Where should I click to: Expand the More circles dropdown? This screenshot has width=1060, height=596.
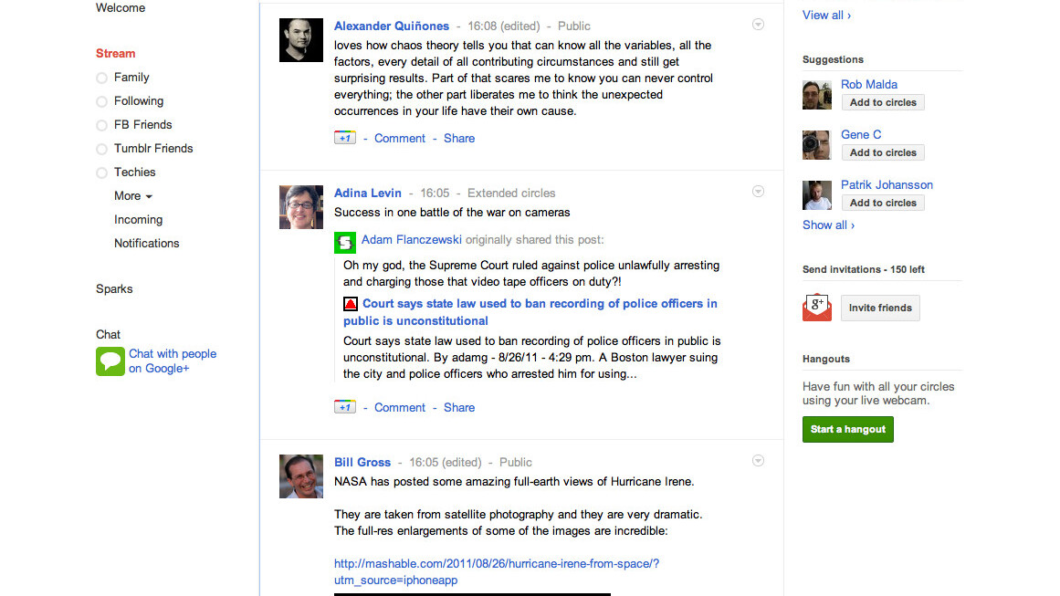click(x=133, y=196)
